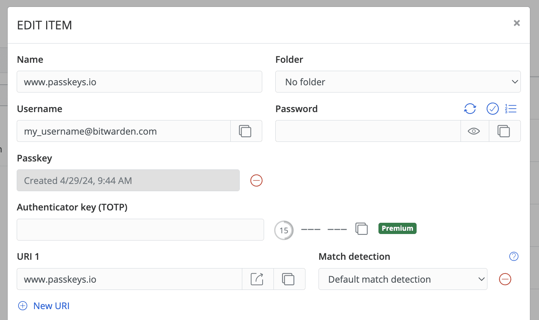Copy the username to clipboard

pyautogui.click(x=246, y=131)
